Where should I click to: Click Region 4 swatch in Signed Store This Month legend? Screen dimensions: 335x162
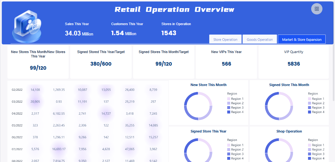tap(310, 112)
